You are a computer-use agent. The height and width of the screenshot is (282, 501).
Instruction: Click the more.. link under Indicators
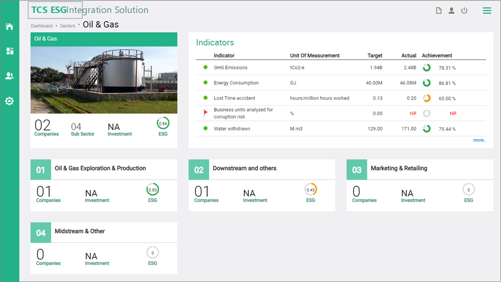(x=479, y=140)
